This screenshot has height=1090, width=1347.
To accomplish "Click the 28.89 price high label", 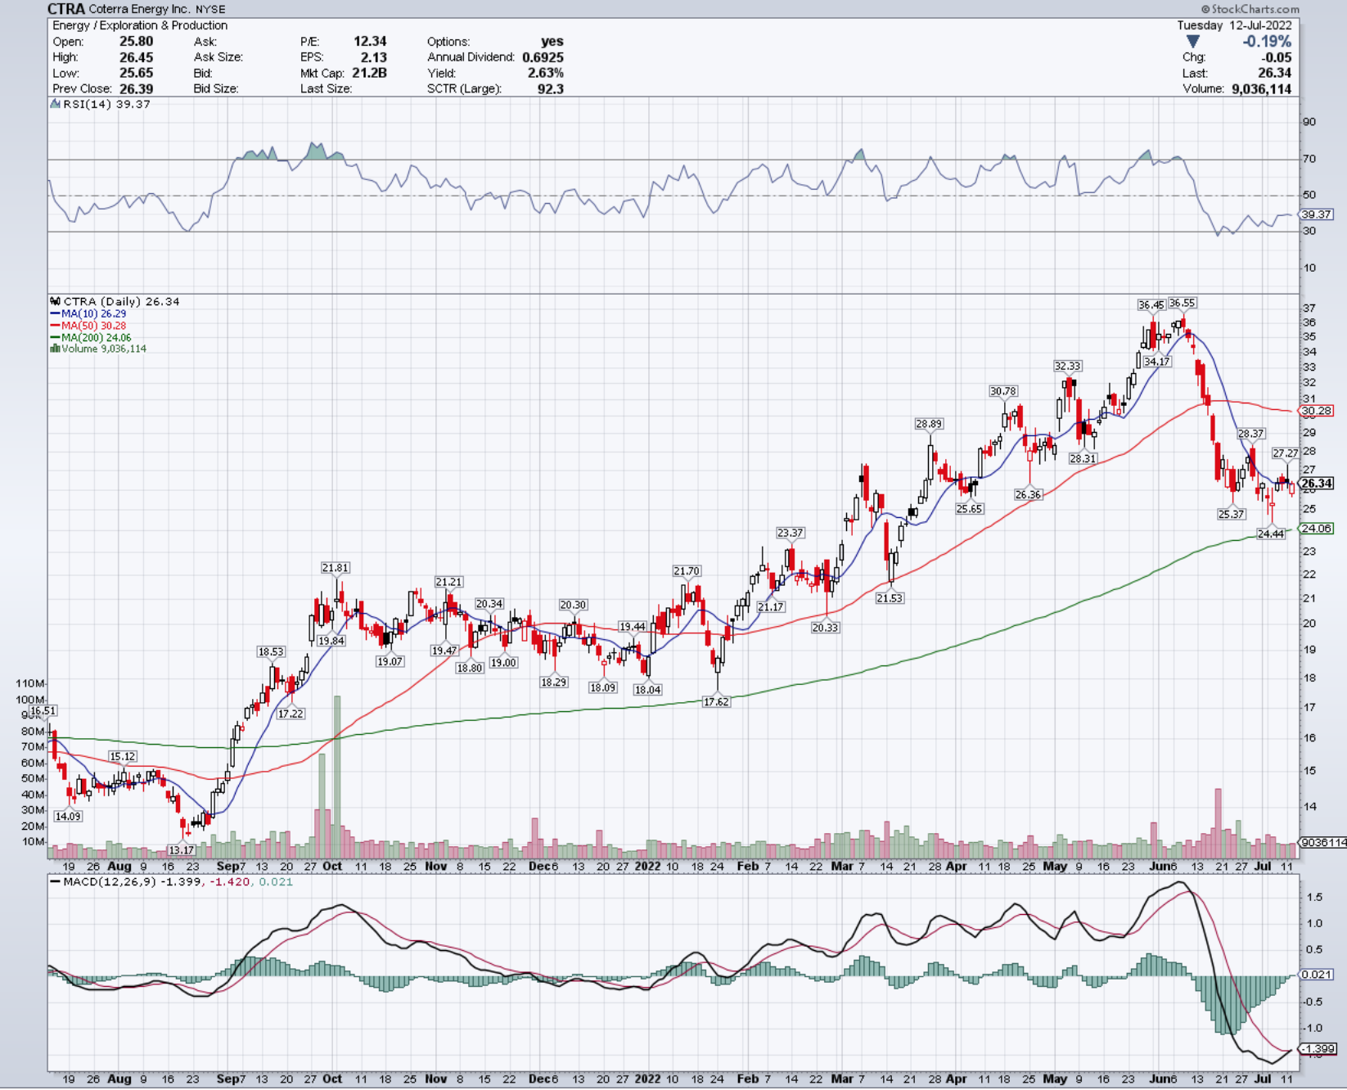I will pyautogui.click(x=929, y=423).
